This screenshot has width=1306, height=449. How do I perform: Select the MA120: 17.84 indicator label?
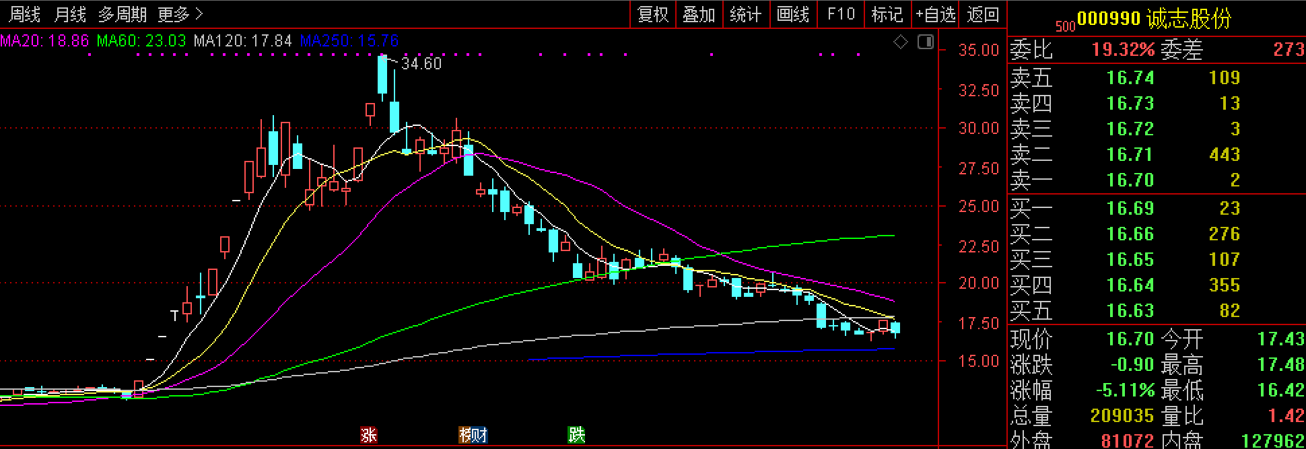243,41
